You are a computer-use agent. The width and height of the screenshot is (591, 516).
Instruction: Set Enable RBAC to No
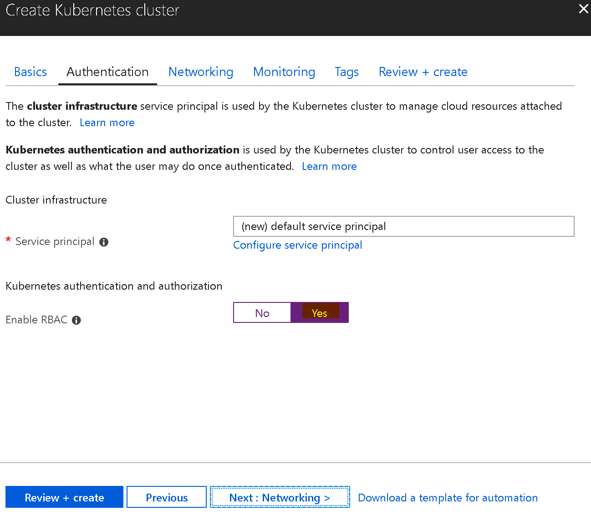click(x=262, y=313)
